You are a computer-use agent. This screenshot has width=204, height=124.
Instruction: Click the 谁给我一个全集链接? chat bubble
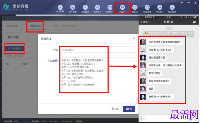(160, 97)
